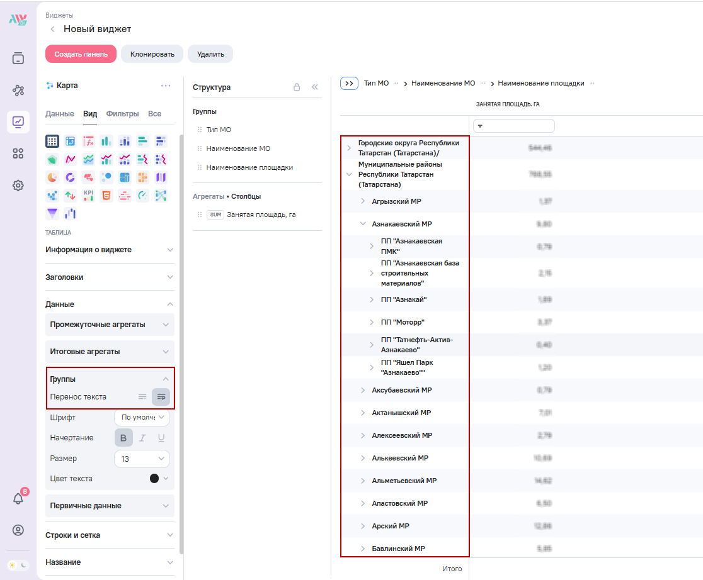703x580 pixels.
Task: Open the Цвет текста black color swatch
Action: (154, 478)
